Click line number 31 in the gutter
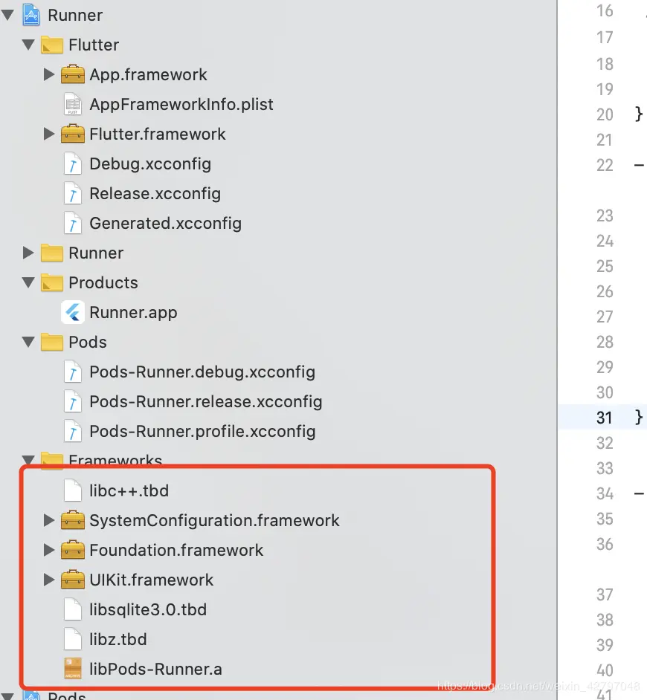 [x=604, y=418]
